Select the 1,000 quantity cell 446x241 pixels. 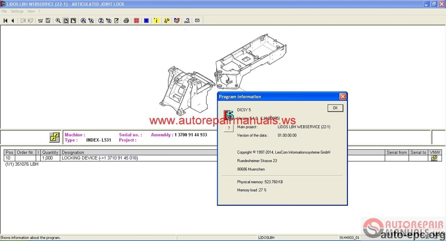coord(50,158)
